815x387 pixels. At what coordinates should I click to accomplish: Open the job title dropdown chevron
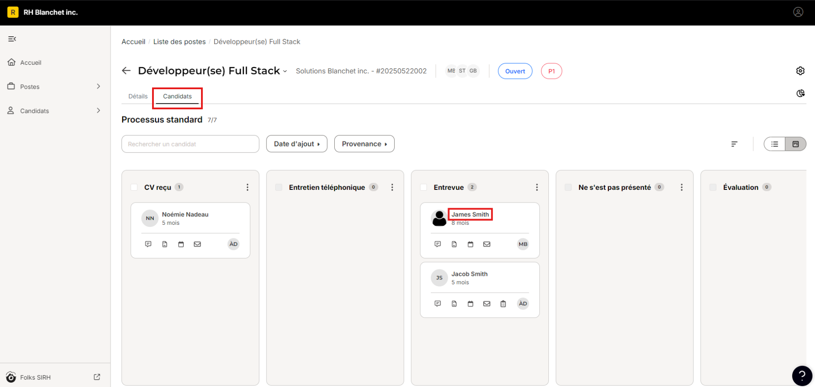coord(285,71)
